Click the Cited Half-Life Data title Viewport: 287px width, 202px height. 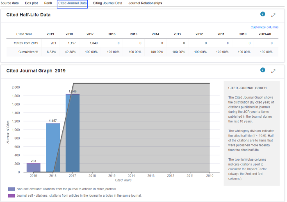pyautogui.click(x=28, y=15)
